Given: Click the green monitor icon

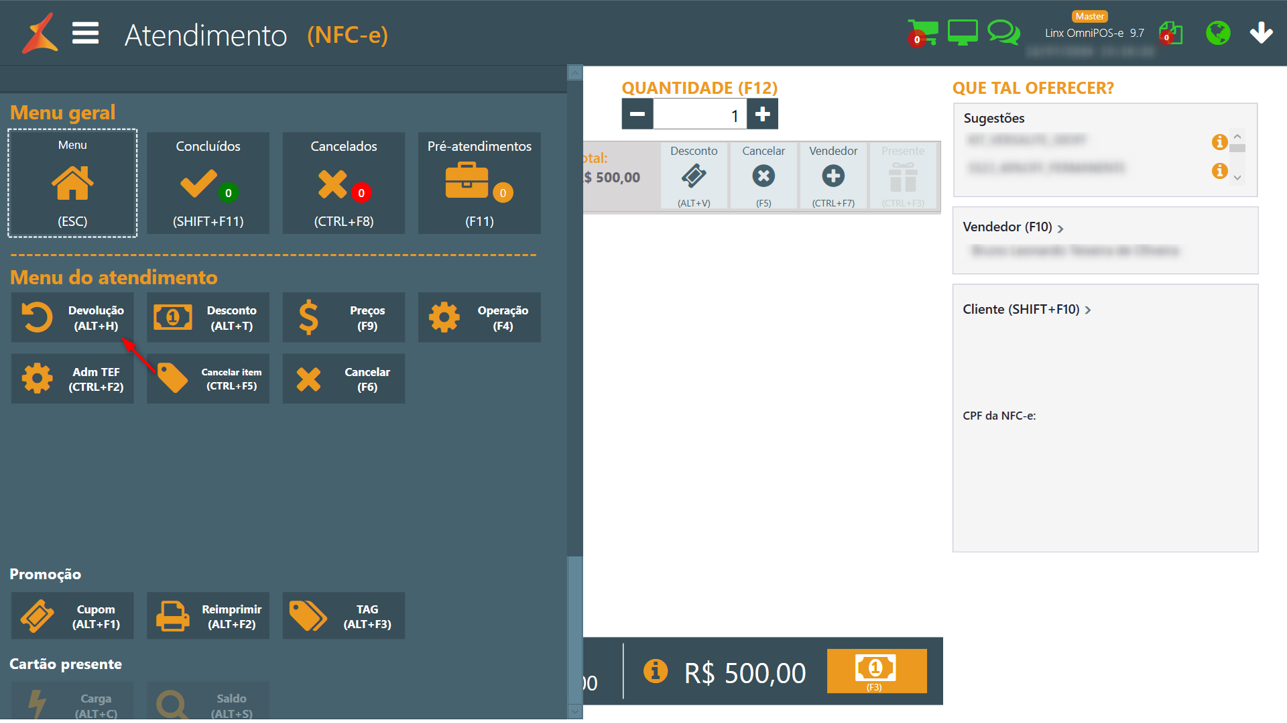Looking at the screenshot, I should click(x=963, y=32).
